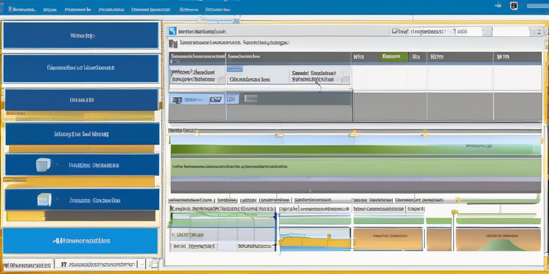Screen dimensions: 549x274
Task: Select the green highlighted column header
Action: (x=393, y=57)
